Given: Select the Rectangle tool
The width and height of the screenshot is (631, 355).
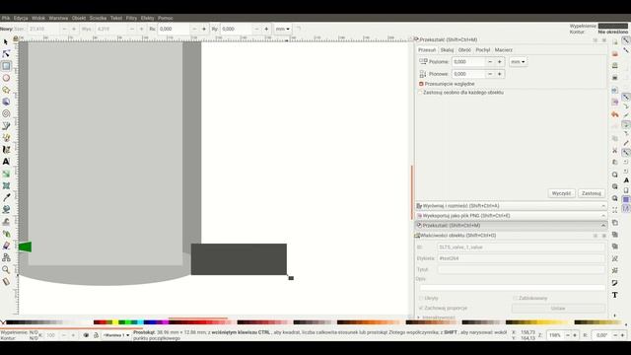Looking at the screenshot, I should (6, 66).
